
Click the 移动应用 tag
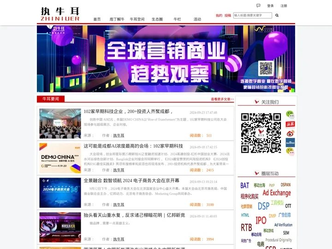[x=256, y=234]
